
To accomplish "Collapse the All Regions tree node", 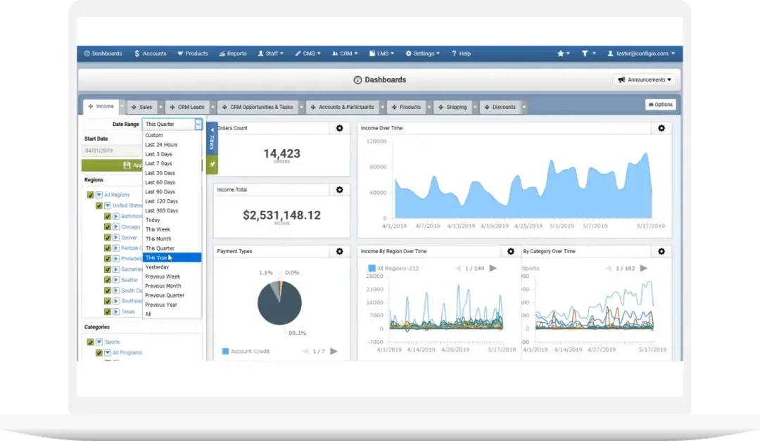I will (x=99, y=195).
